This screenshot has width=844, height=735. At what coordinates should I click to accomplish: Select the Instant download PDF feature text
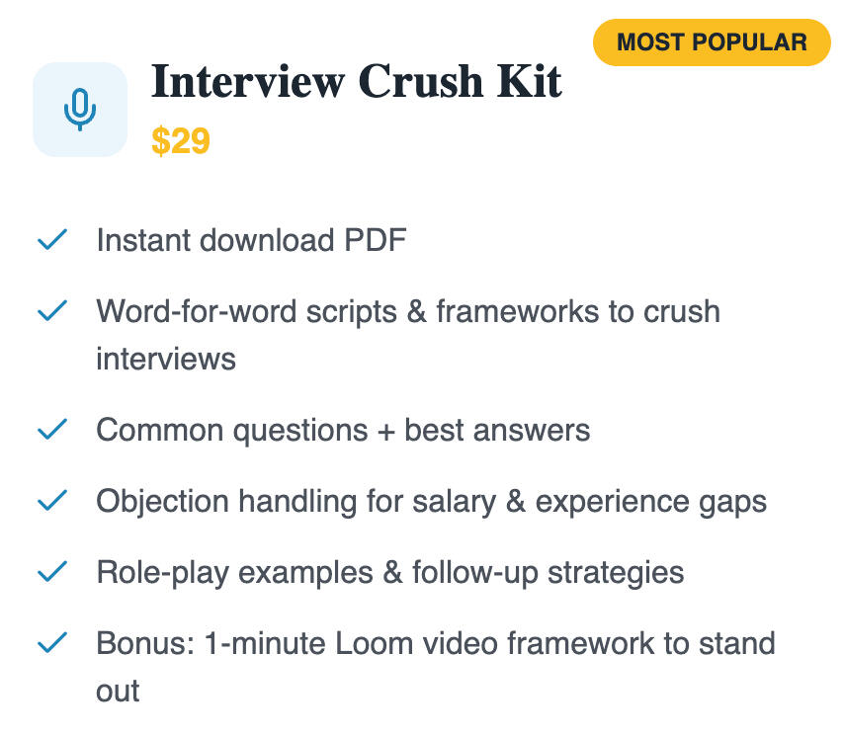coord(251,240)
